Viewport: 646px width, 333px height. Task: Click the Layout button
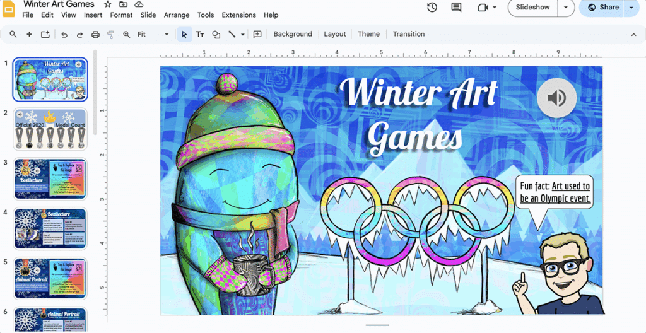pyautogui.click(x=334, y=34)
